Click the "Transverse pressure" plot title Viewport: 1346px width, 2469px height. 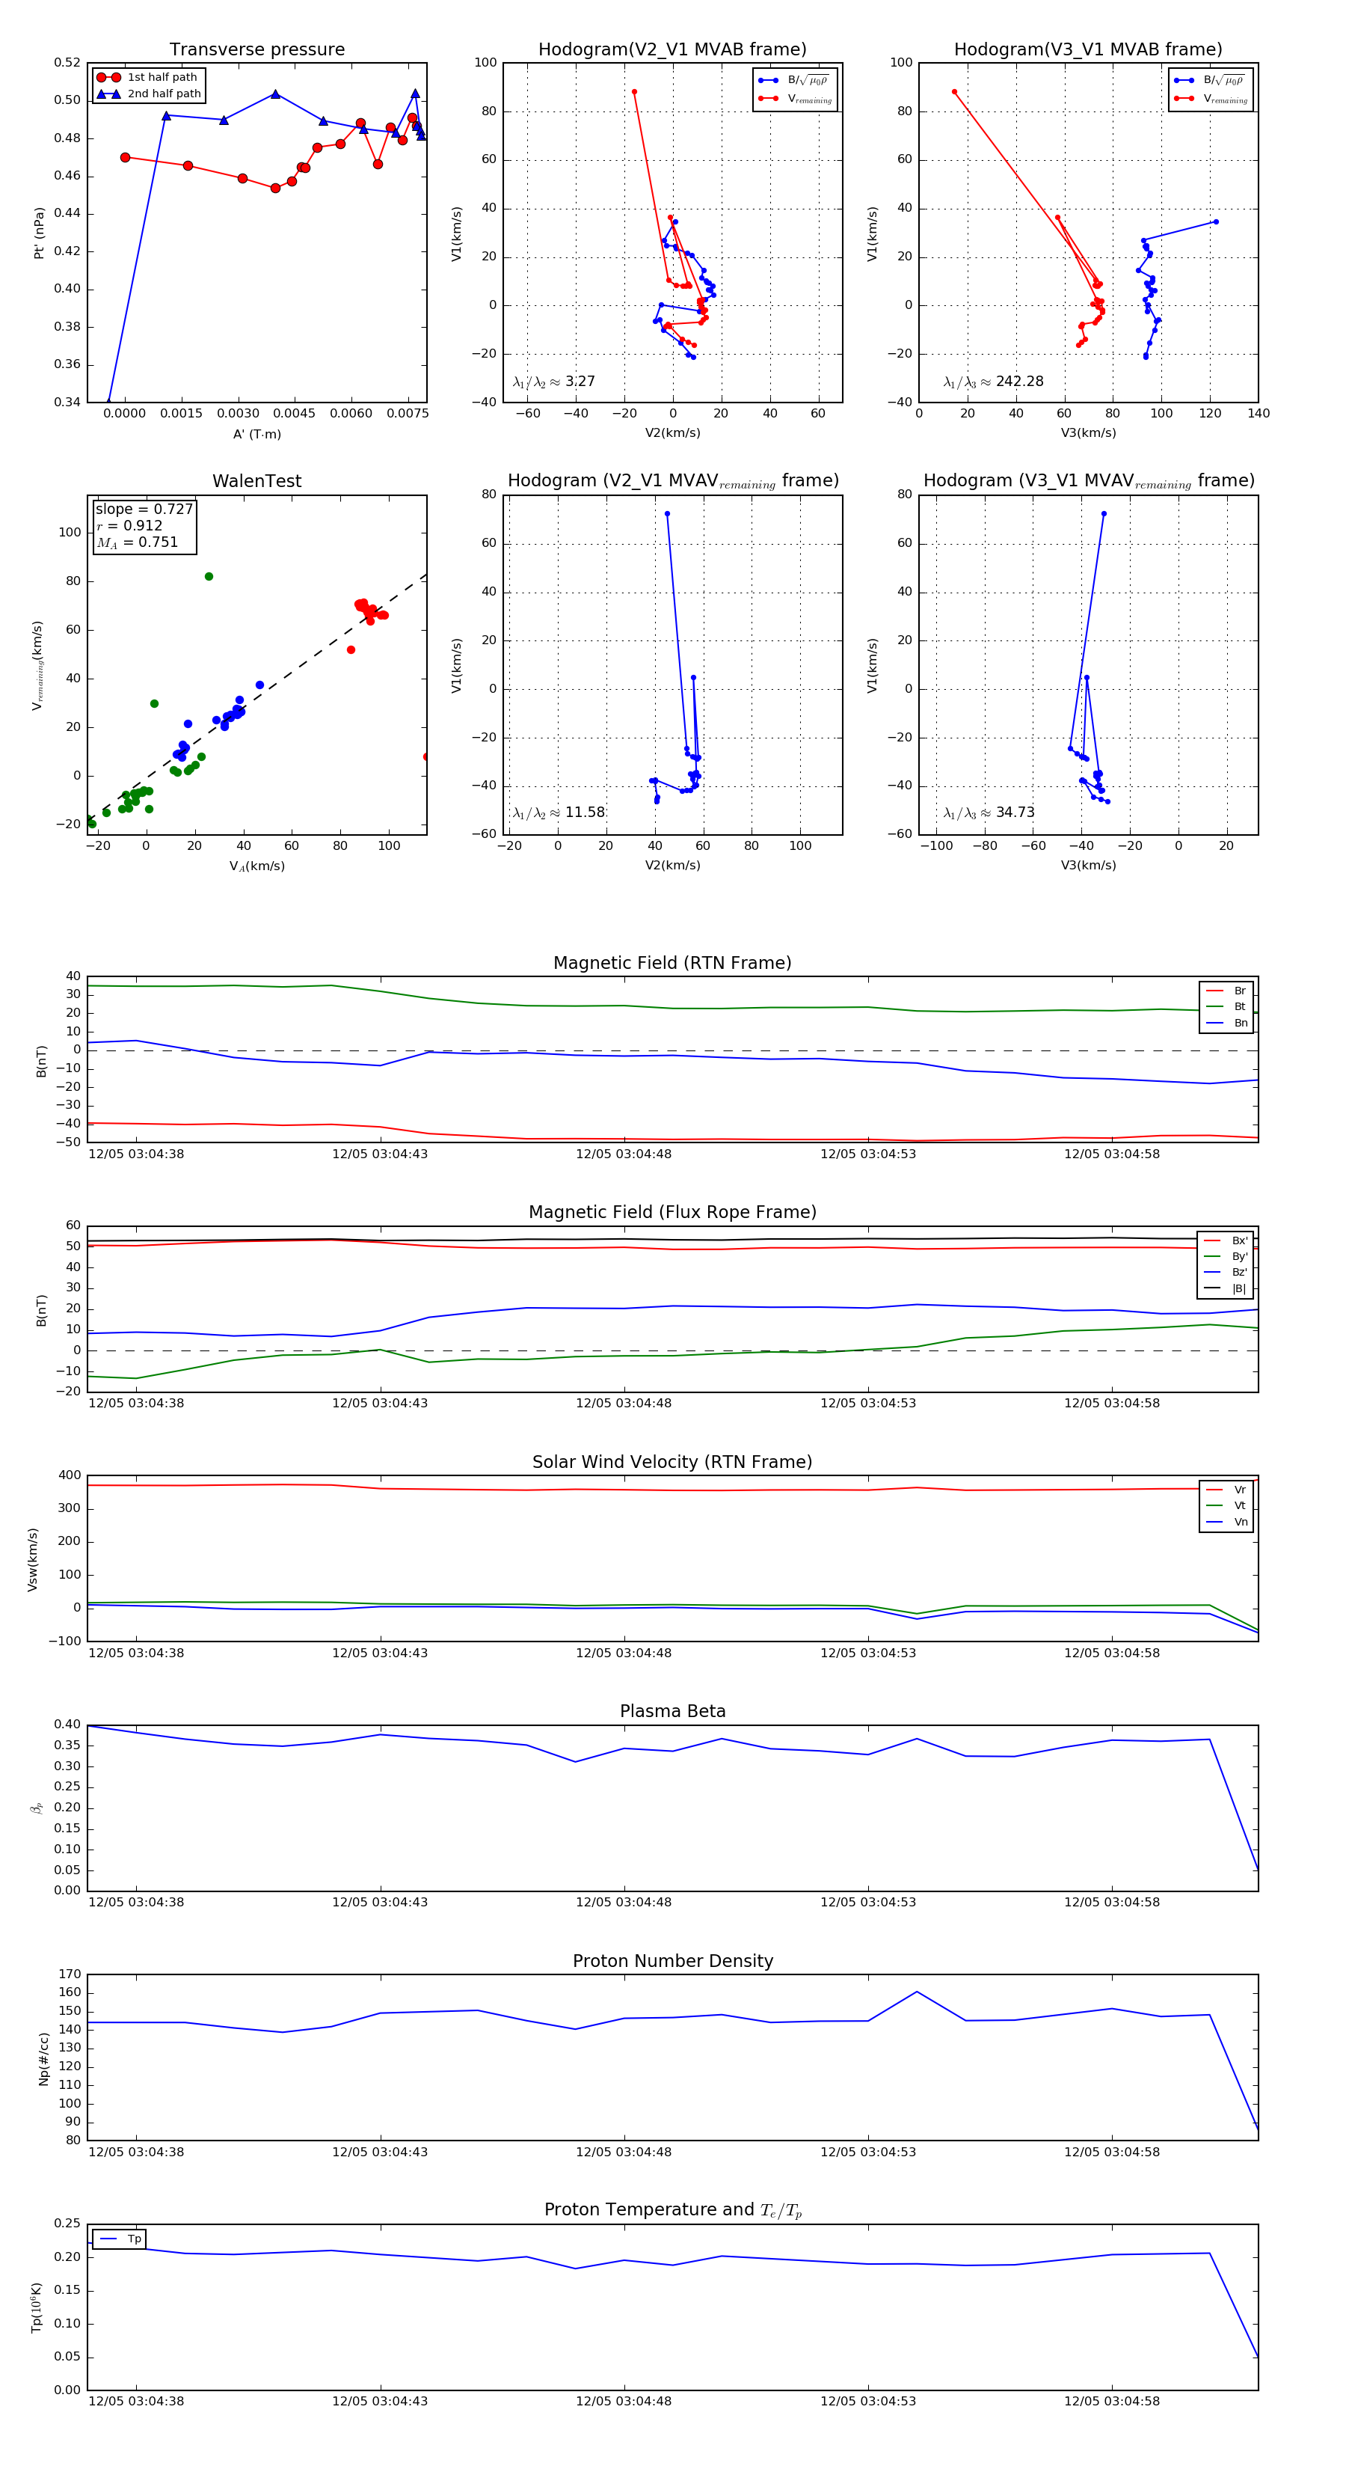click(x=256, y=50)
